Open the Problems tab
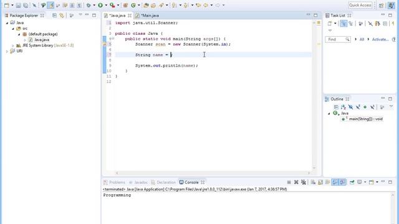This screenshot has width=399, height=224. [115, 182]
